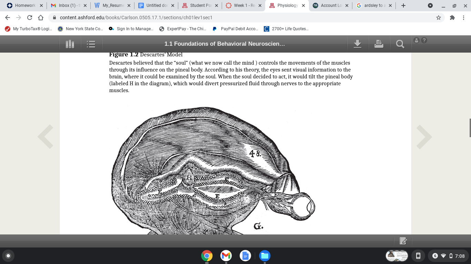Viewport: 471px width, 264px height.
Task: Open the table of contents list icon
Action: (x=91, y=44)
